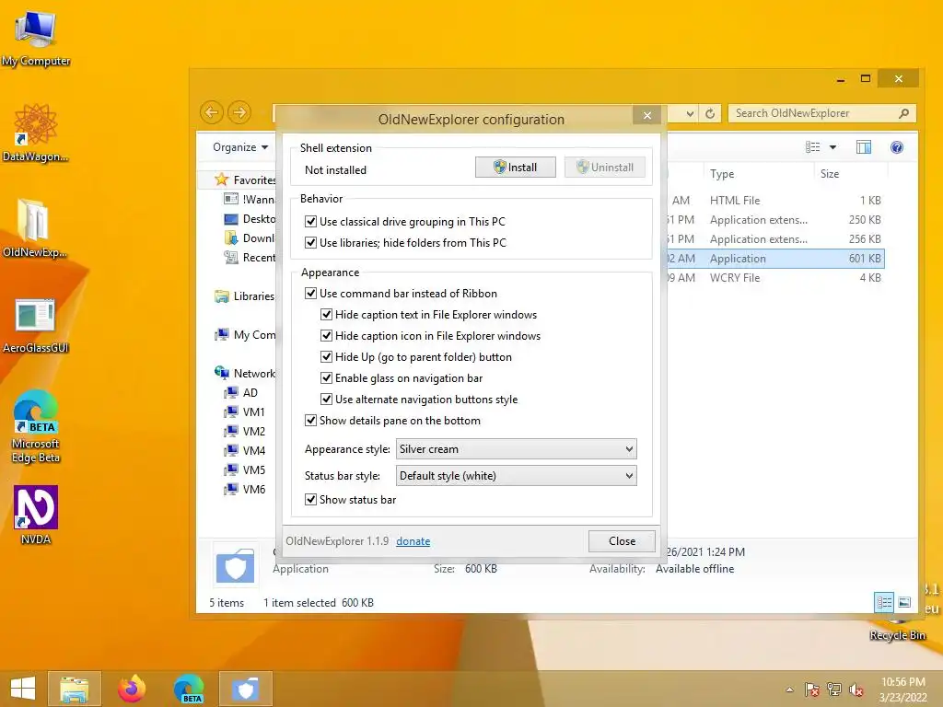The height and width of the screenshot is (707, 943).
Task: Launch AeroGlassGUI desktop icon
Action: (36, 325)
